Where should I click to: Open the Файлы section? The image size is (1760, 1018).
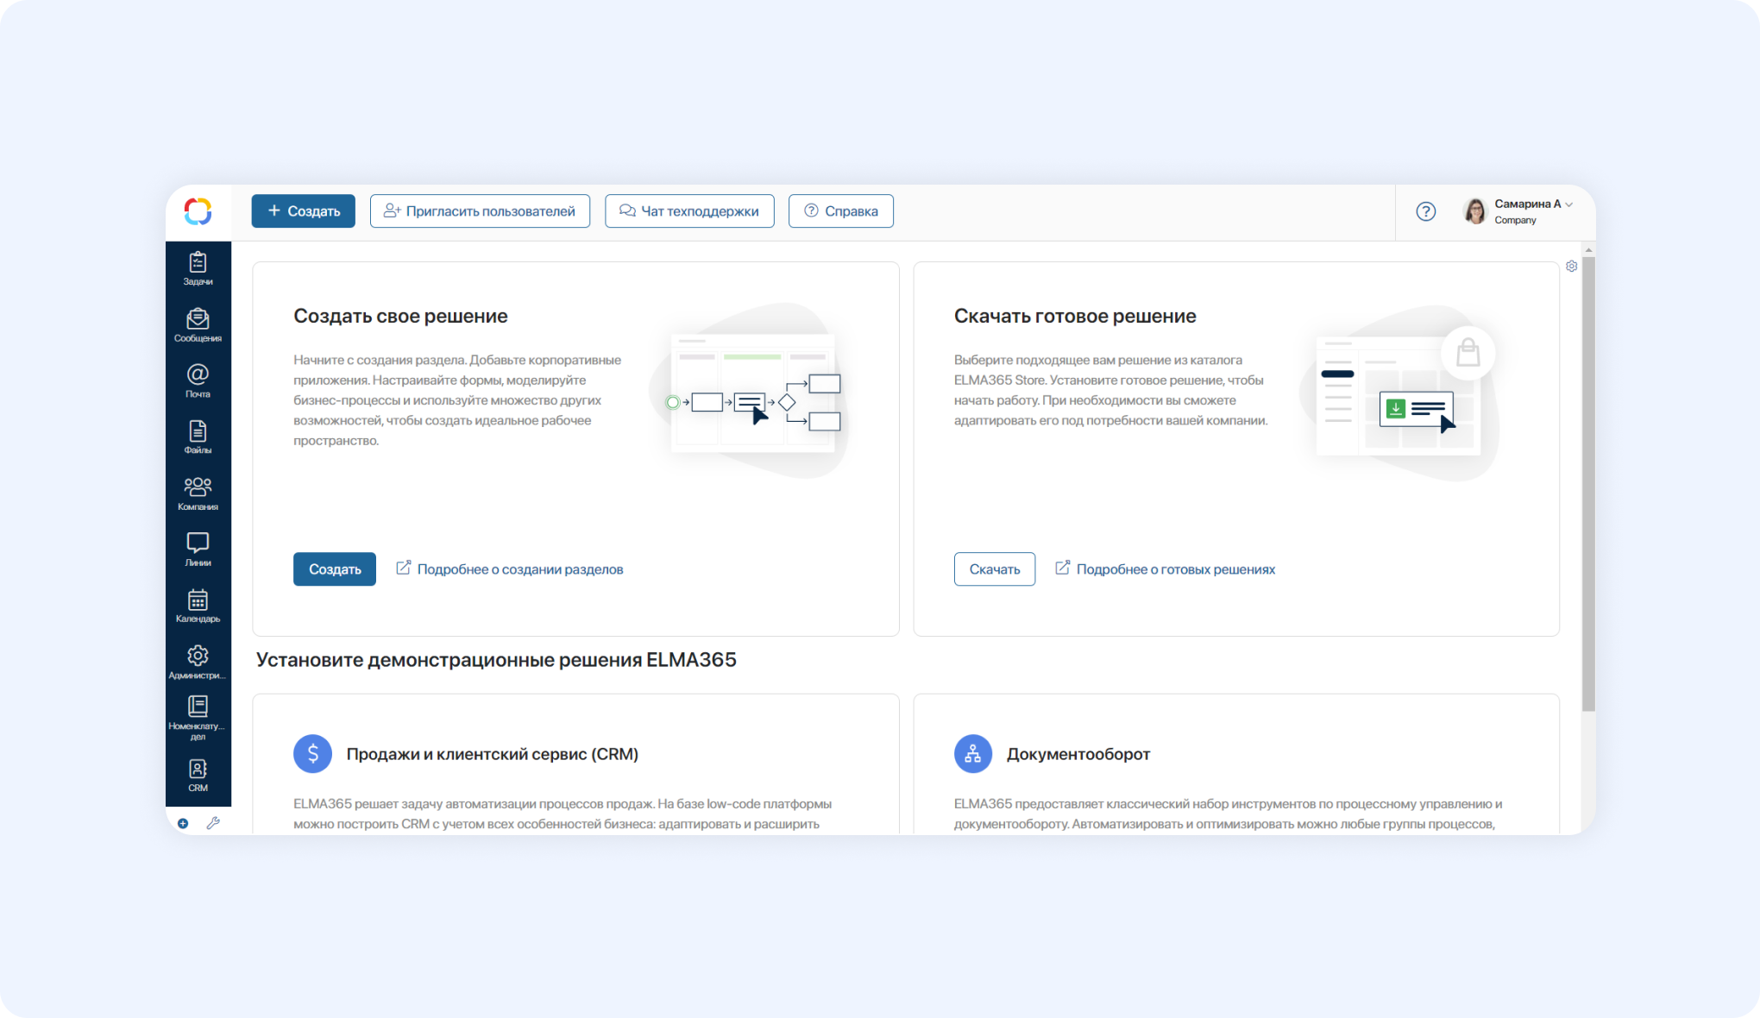coord(198,437)
